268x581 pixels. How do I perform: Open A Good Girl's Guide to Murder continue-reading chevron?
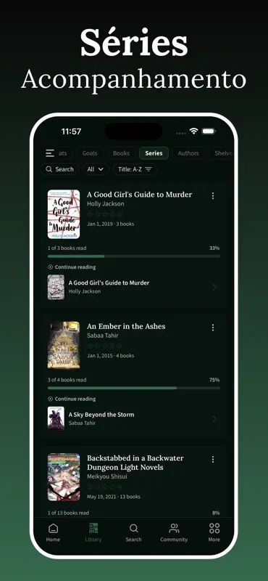tap(214, 287)
